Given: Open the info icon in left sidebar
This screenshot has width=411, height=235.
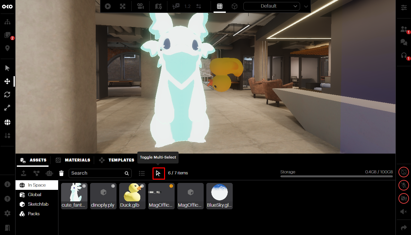Looking at the screenshot, I should coord(7,184).
